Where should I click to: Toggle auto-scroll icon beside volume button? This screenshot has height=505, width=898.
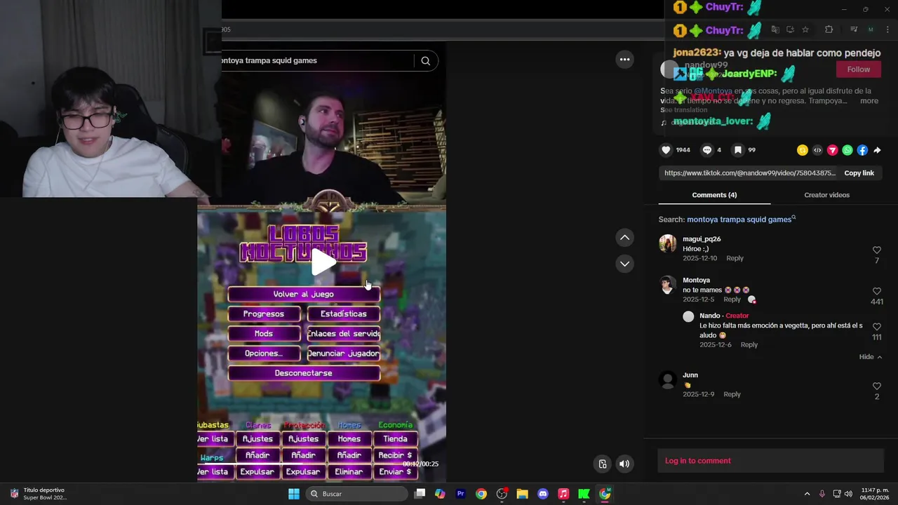tap(602, 464)
